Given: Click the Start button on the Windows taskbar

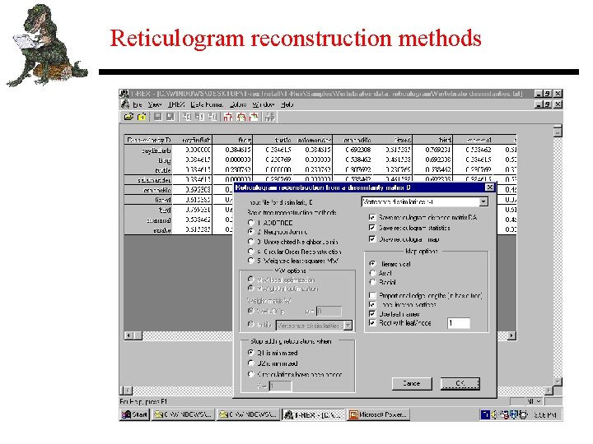Looking at the screenshot, I should pos(134,414).
